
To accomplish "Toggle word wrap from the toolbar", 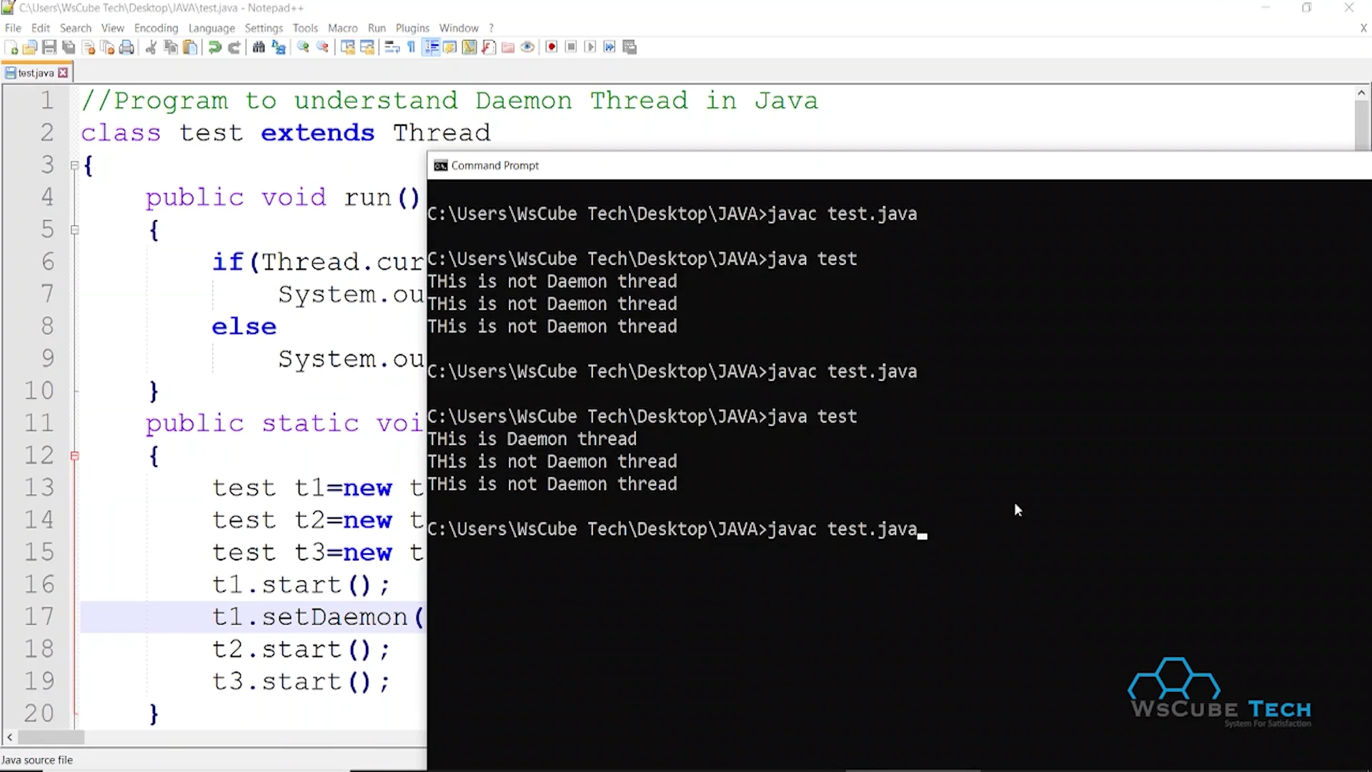I will [392, 46].
